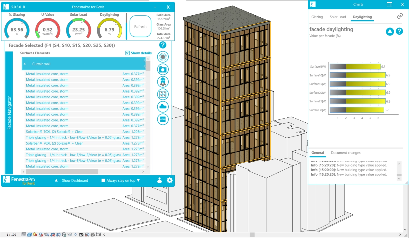
Task: Click the facade grid panels icon
Action: point(163,94)
